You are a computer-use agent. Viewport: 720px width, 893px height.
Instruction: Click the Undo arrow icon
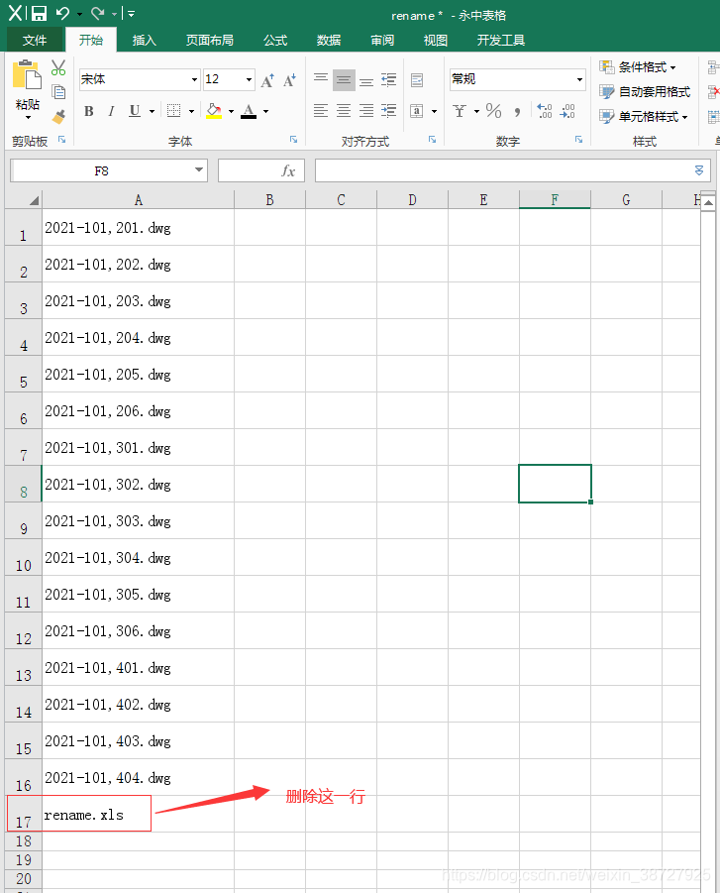coord(62,13)
